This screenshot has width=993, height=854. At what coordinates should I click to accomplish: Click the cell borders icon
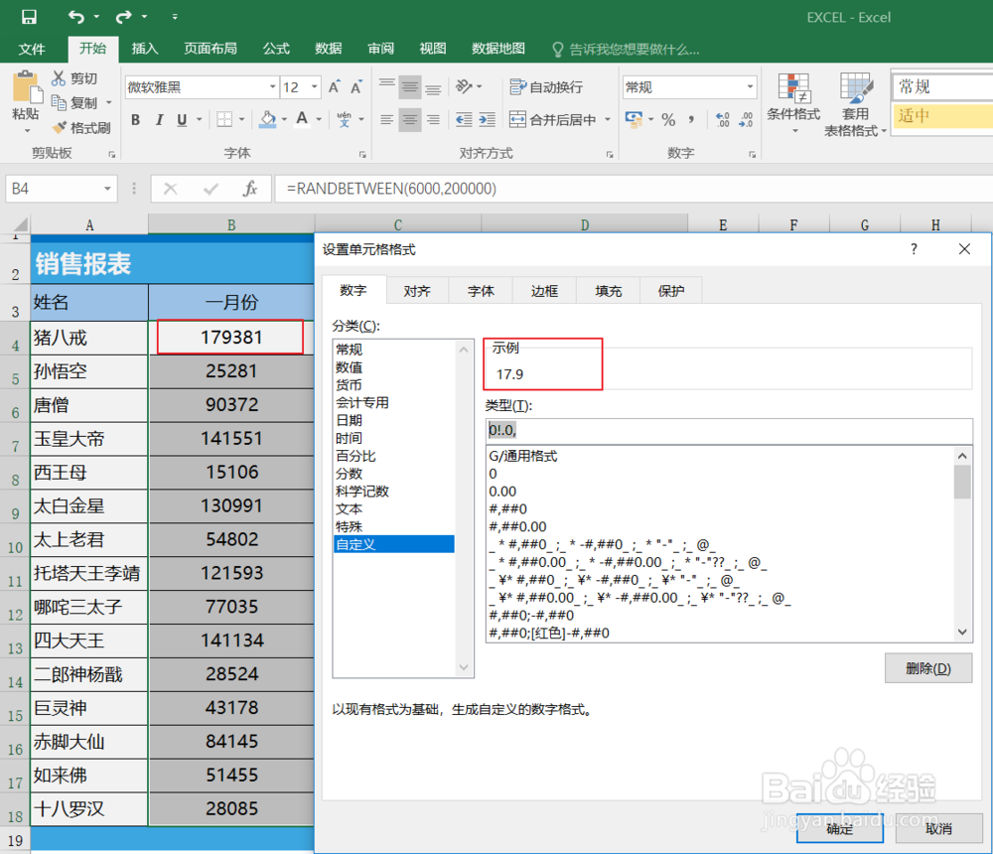(x=224, y=120)
